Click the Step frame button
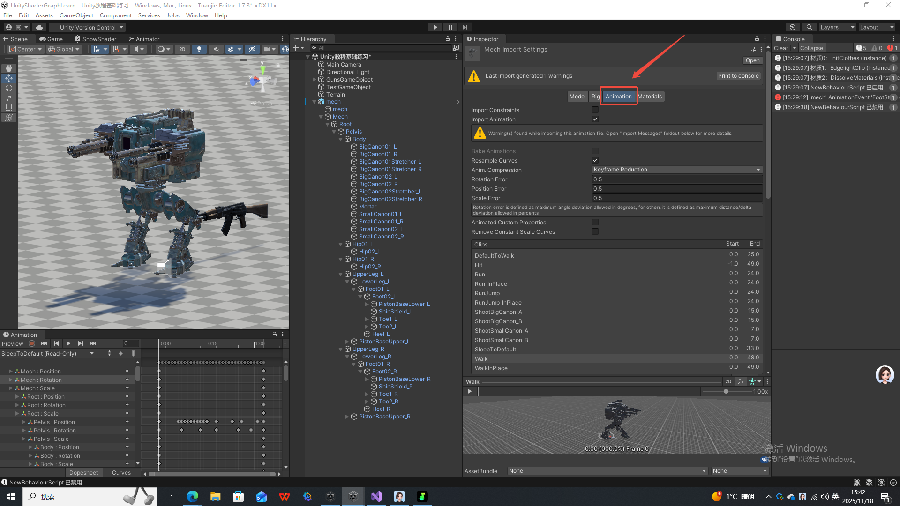This screenshot has width=900, height=506. (465, 27)
